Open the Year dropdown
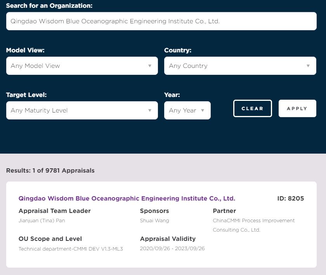 (x=187, y=111)
